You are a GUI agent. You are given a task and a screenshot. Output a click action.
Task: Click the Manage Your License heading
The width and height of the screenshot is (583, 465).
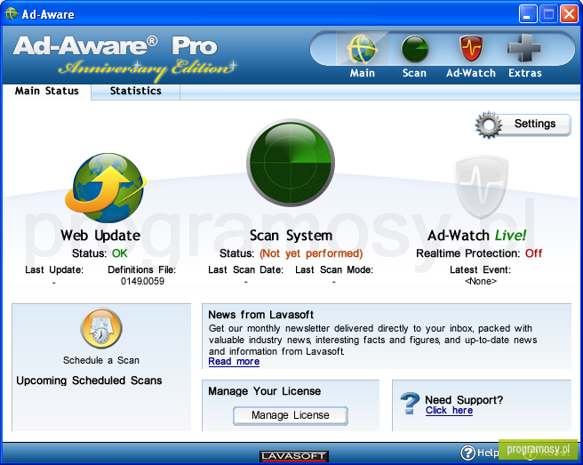(264, 391)
